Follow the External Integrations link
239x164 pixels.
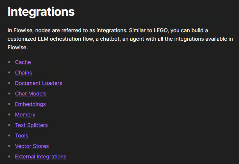tap(40, 157)
